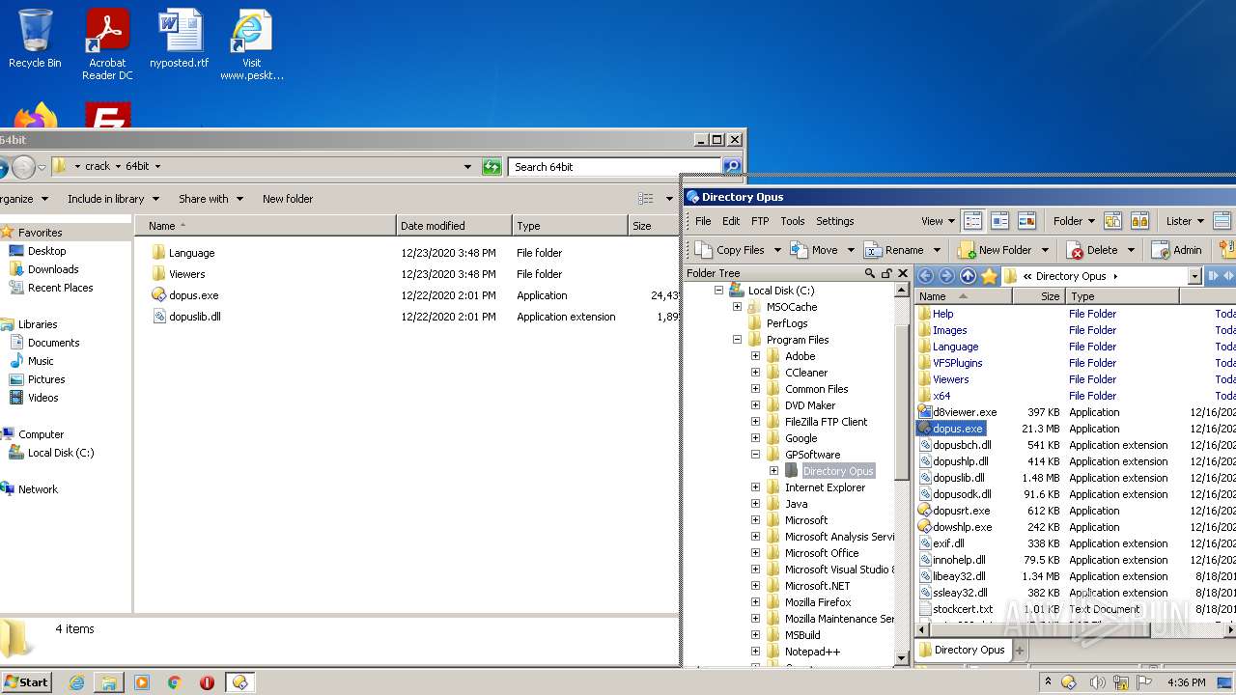
Task: Add a new folder tab with plus button
Action: coord(1019,651)
